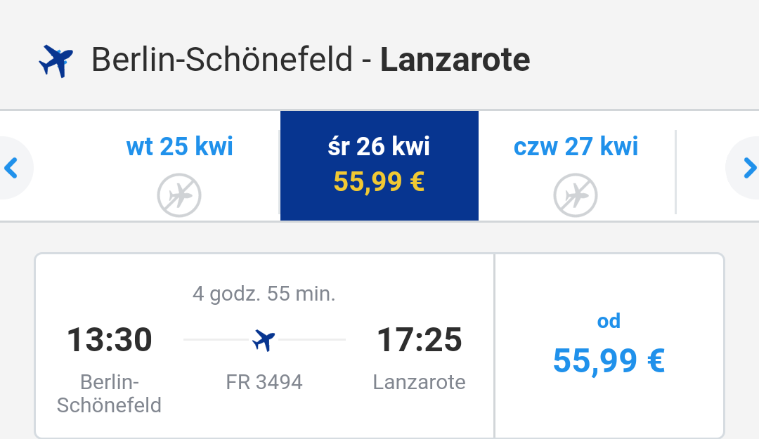The image size is (759, 439).
Task: Click no-flight icon under wt 25 kwi
Action: tap(179, 195)
